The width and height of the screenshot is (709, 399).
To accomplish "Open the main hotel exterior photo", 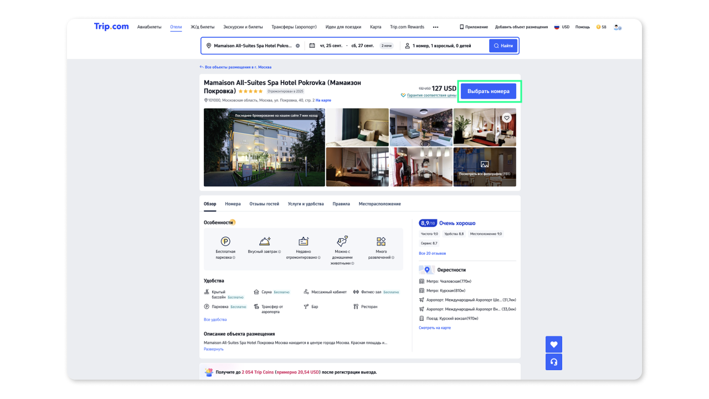I will 264,147.
